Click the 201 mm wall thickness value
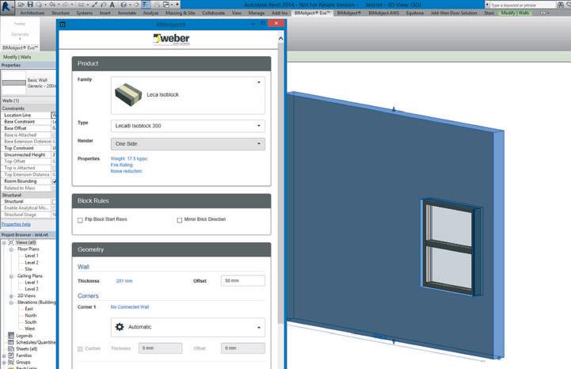 pyautogui.click(x=124, y=281)
